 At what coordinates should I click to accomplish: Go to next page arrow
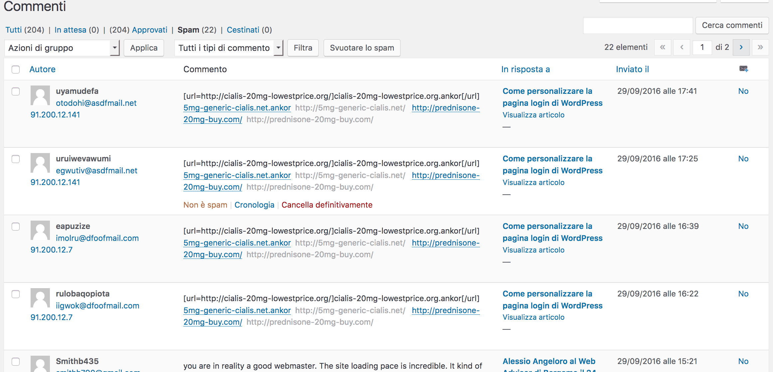pos(741,47)
